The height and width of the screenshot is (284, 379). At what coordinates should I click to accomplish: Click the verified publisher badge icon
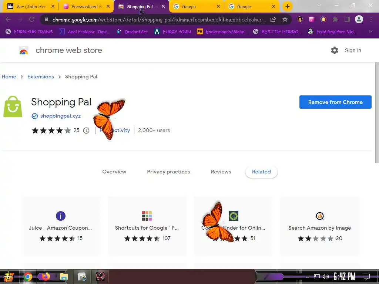pyautogui.click(x=35, y=116)
